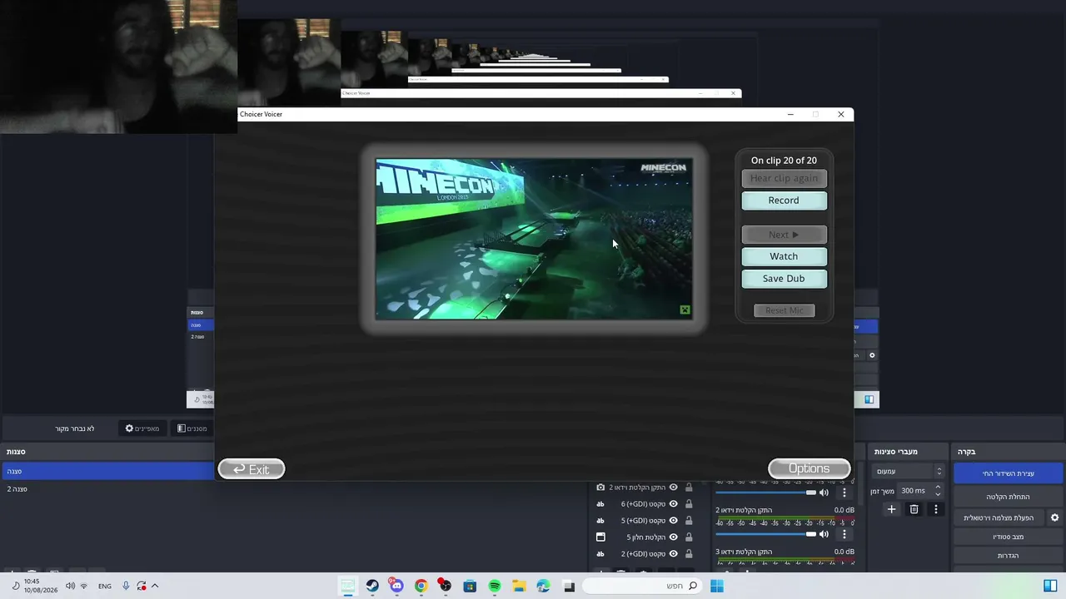
Task: Open the עמעום transition dropdown
Action: point(909,471)
